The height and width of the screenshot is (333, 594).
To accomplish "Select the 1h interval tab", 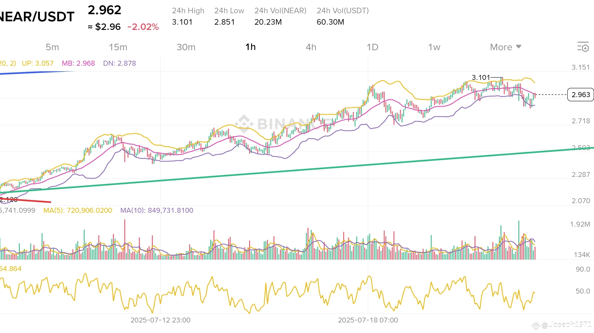I will click(x=250, y=47).
